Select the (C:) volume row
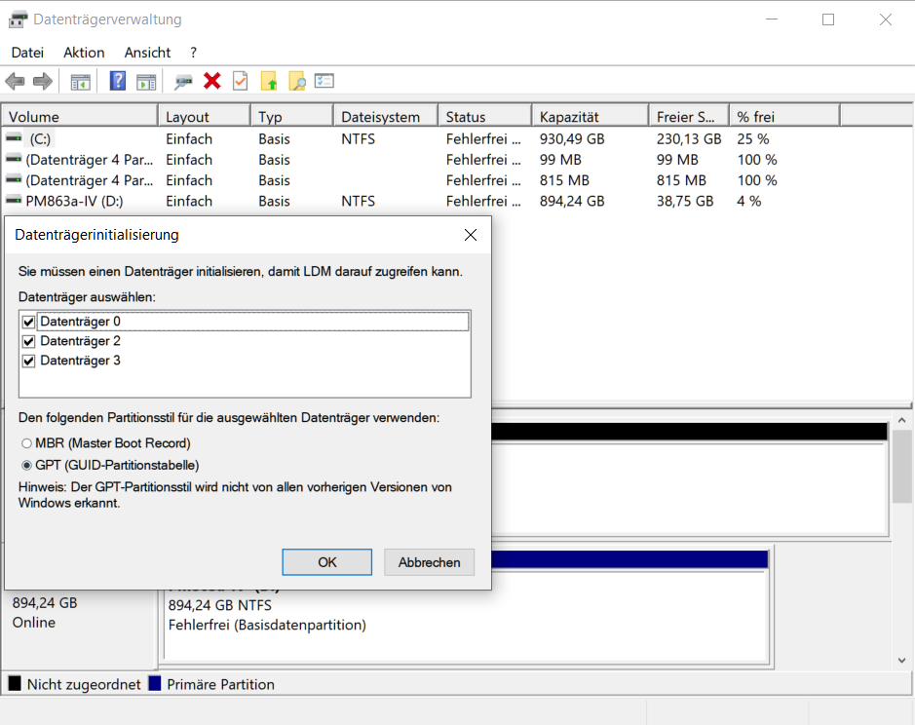 [x=420, y=139]
